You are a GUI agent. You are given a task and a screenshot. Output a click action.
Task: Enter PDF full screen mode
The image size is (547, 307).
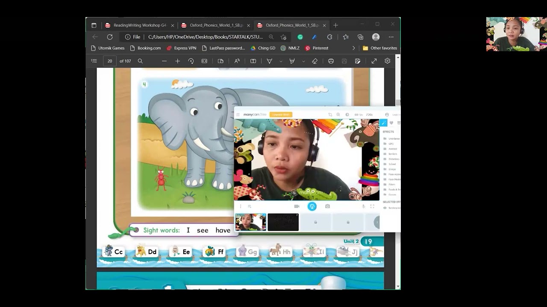(x=374, y=61)
